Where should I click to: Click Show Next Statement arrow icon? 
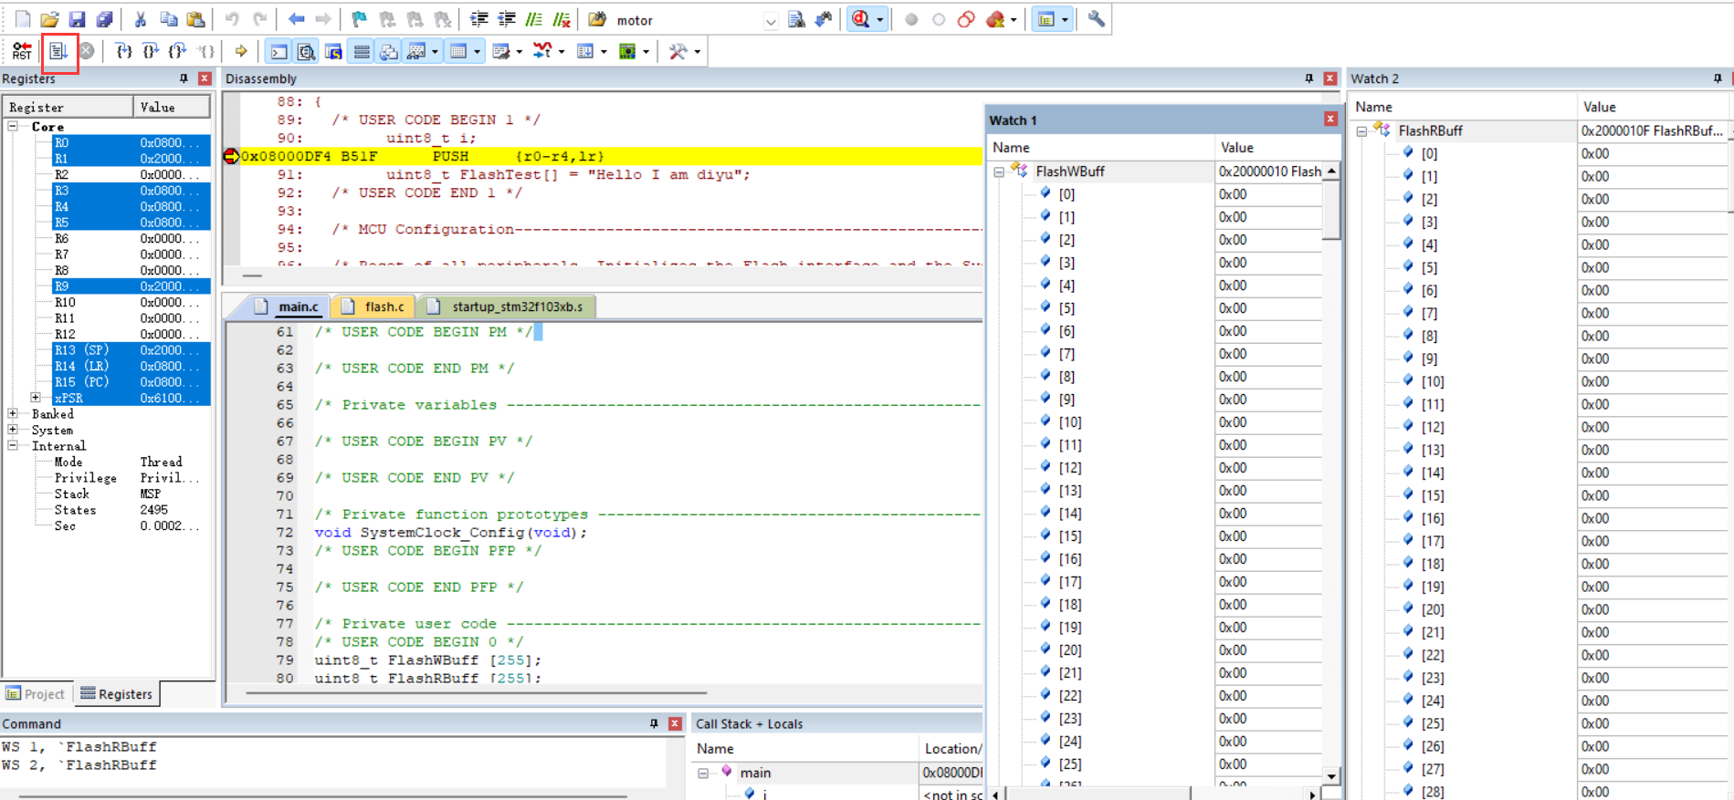(241, 51)
